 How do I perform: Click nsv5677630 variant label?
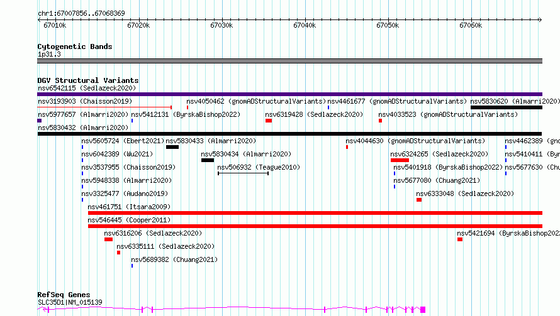click(x=532, y=167)
